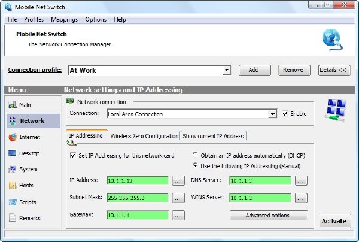Image resolution: width=359 pixels, height=242 pixels.
Task: Click the Advanced options button
Action: coord(269,216)
